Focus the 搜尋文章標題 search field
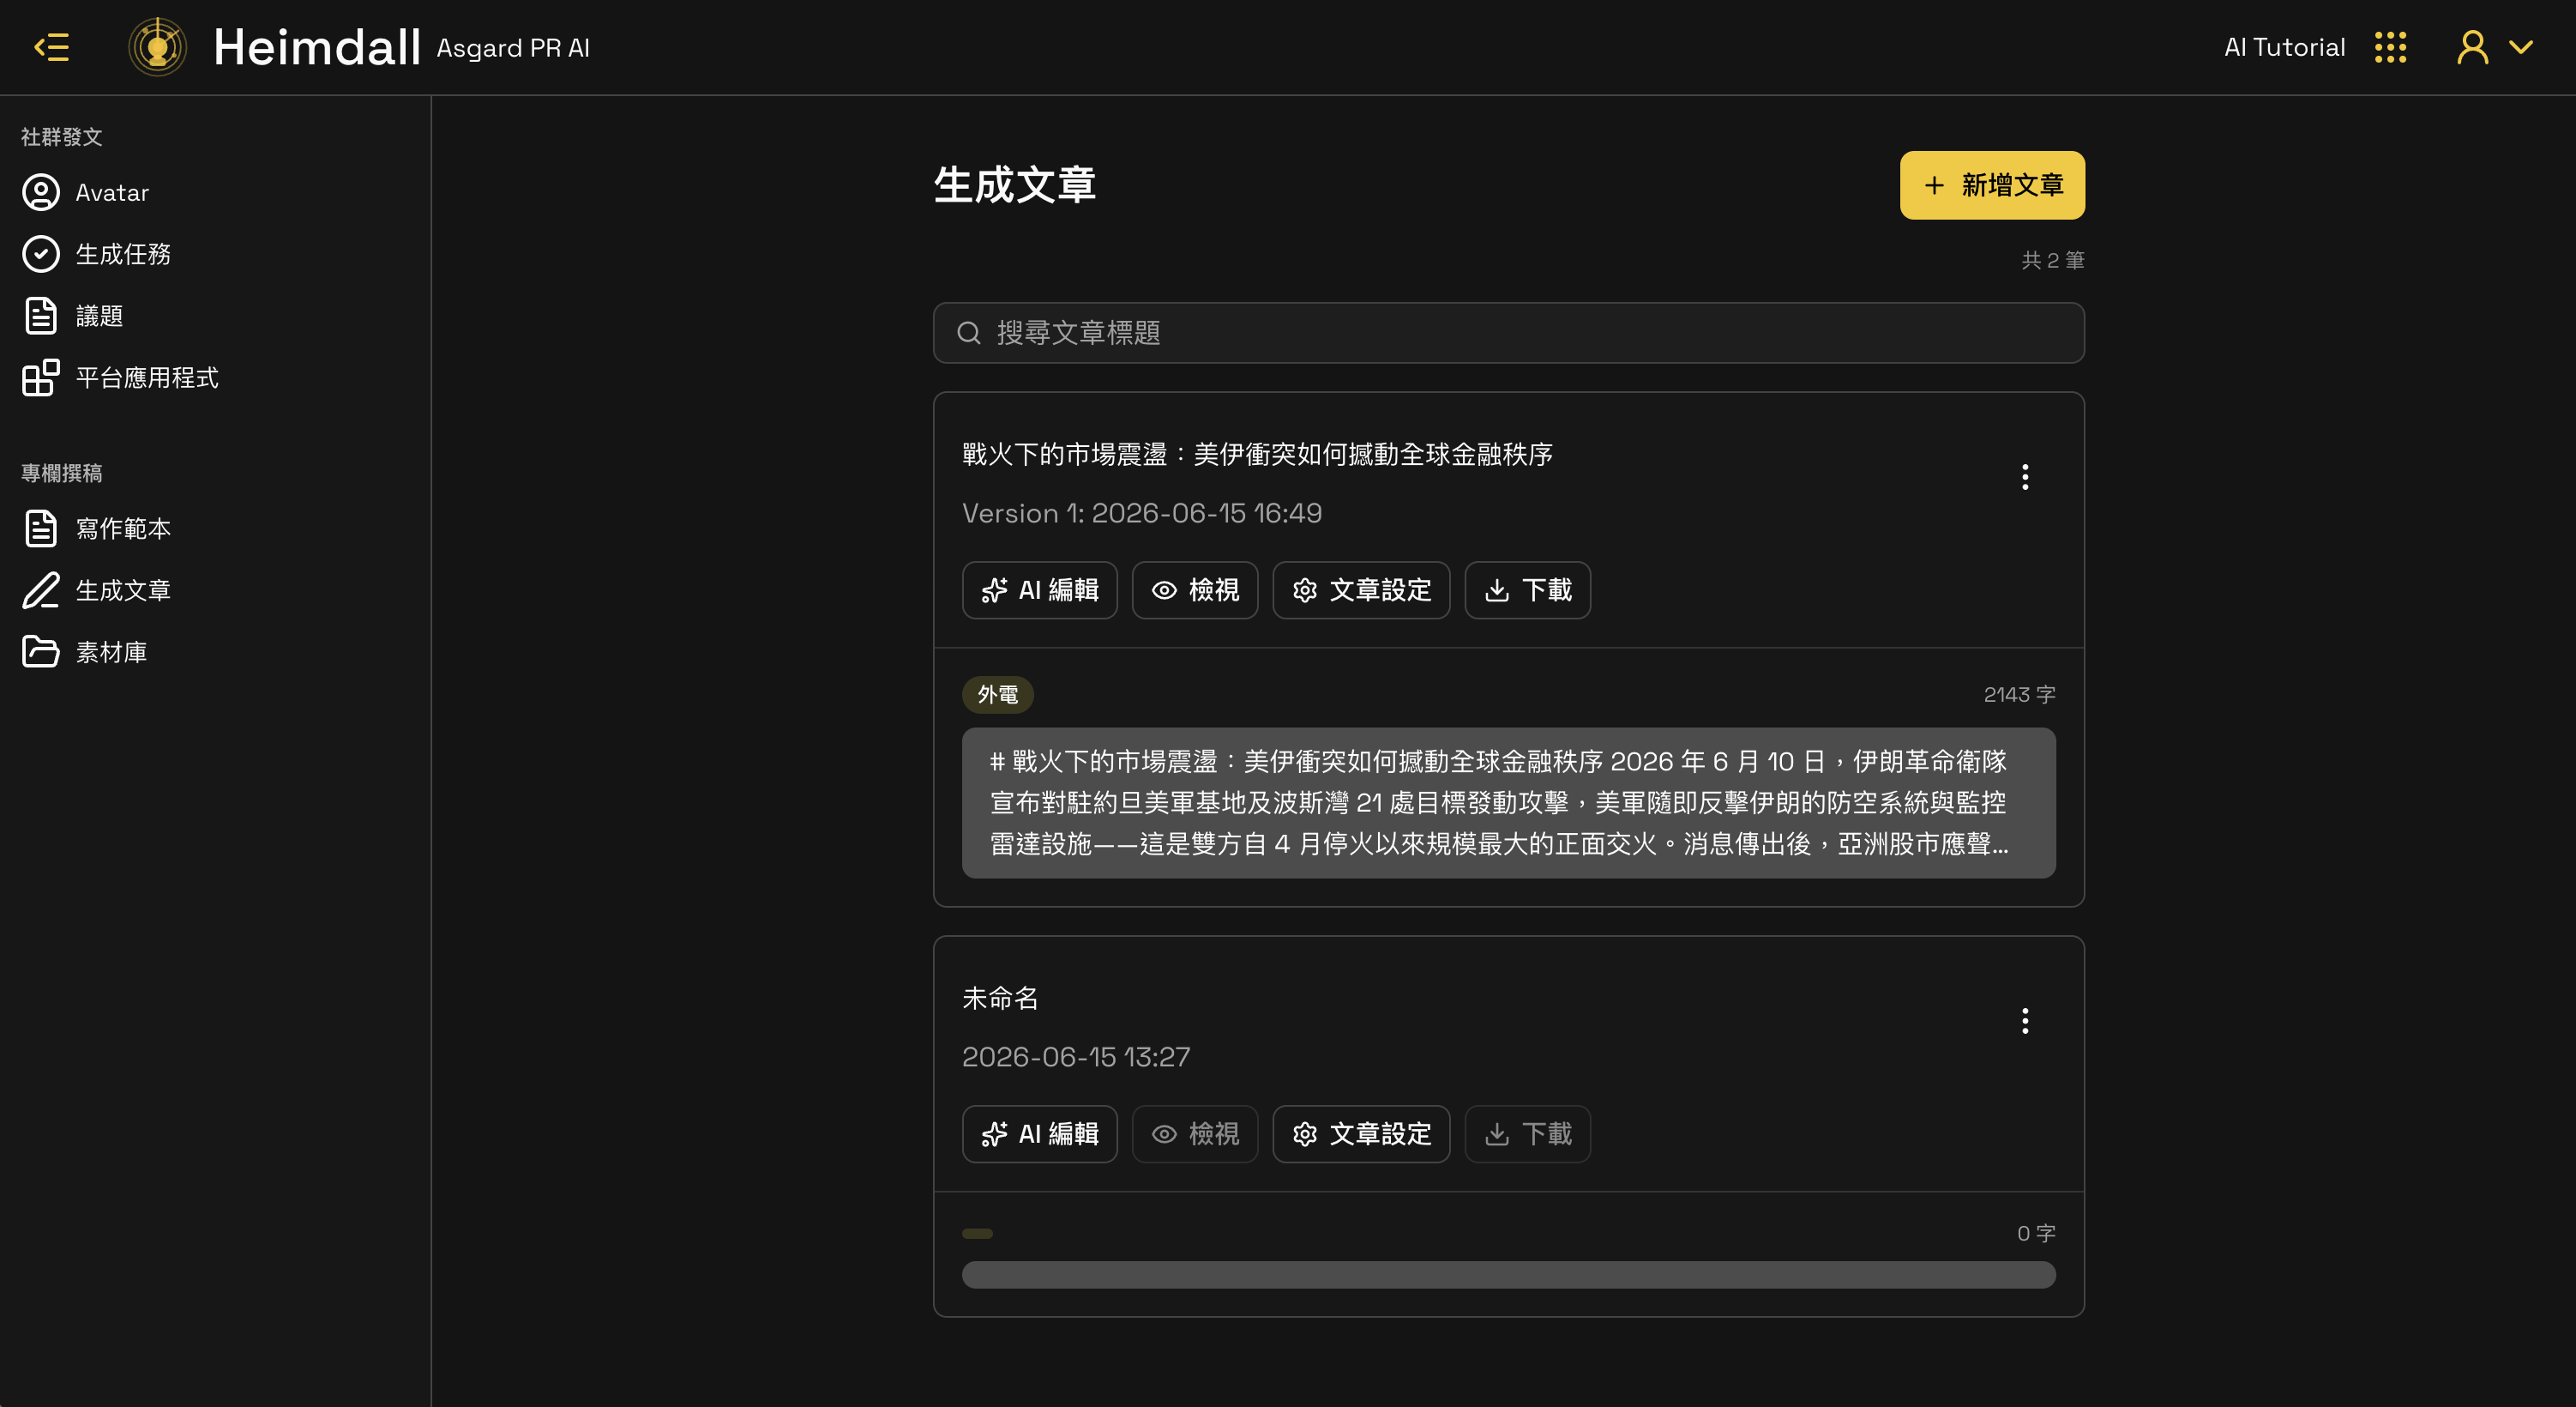This screenshot has height=1407, width=2576. pos(1508,333)
